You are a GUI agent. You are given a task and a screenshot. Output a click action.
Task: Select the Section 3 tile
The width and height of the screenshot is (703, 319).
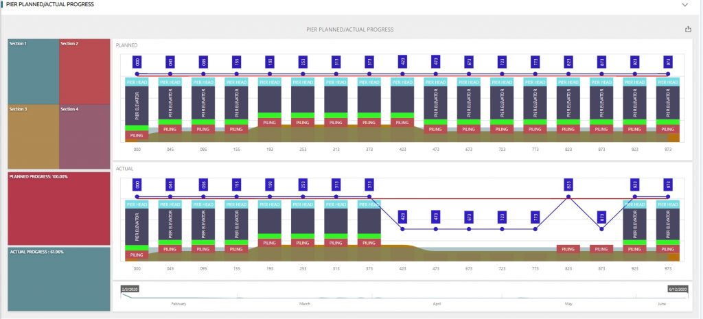[x=32, y=136]
